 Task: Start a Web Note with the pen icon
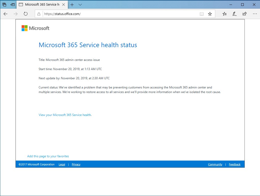point(234,14)
